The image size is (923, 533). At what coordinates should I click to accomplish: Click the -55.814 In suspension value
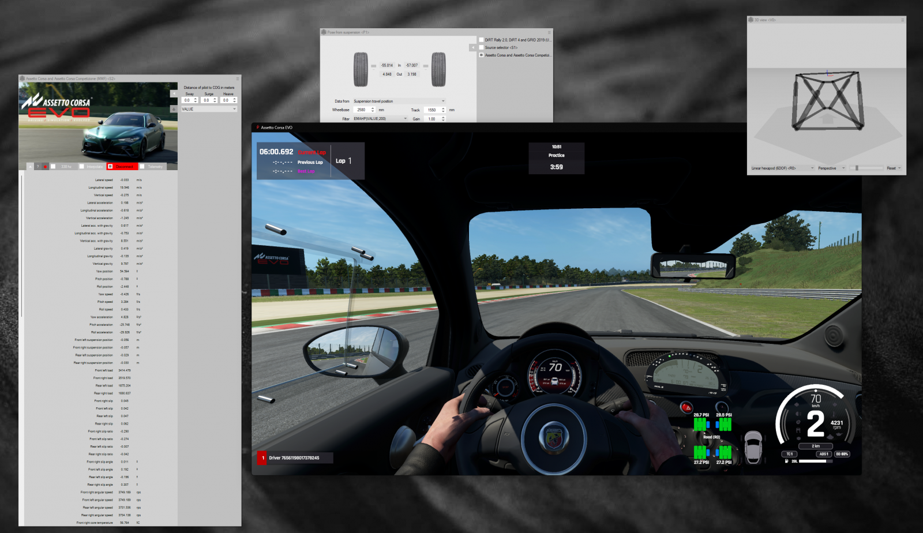pos(387,65)
